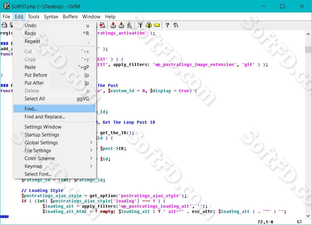312x225 pixels.
Task: Expand the Color Scheme submenu
Action: [54, 158]
